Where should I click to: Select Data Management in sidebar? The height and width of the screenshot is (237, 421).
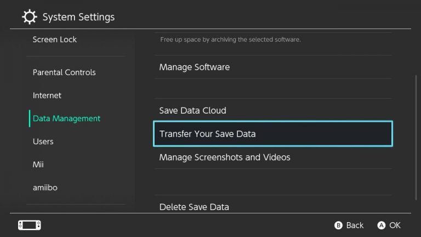tap(66, 119)
